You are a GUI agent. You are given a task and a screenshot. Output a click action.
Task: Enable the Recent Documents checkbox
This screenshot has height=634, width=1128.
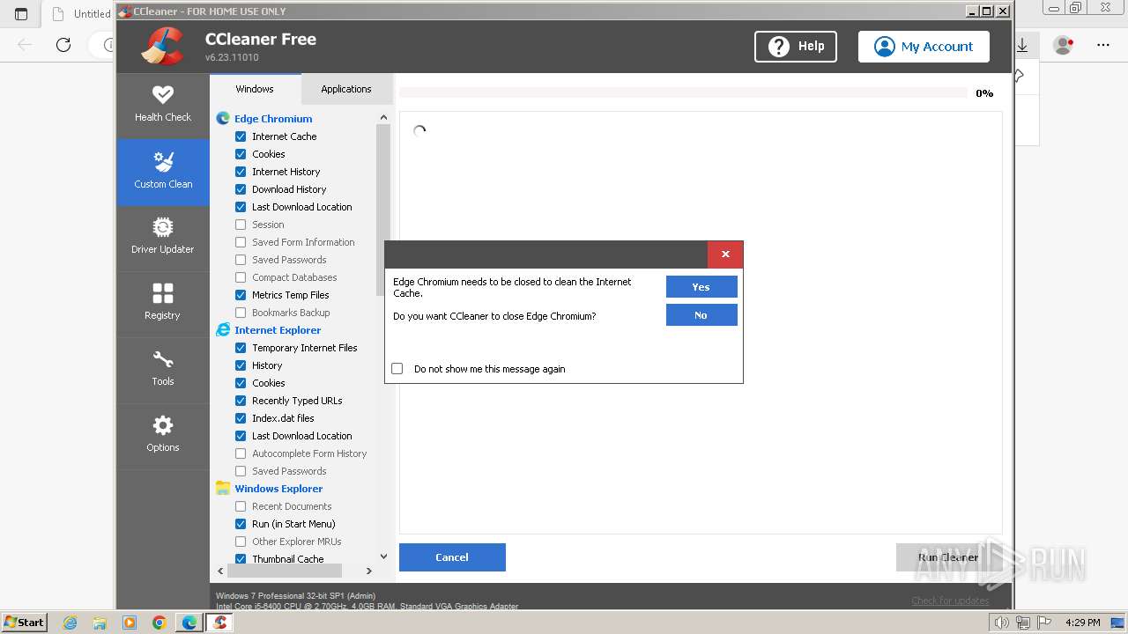[x=241, y=506]
